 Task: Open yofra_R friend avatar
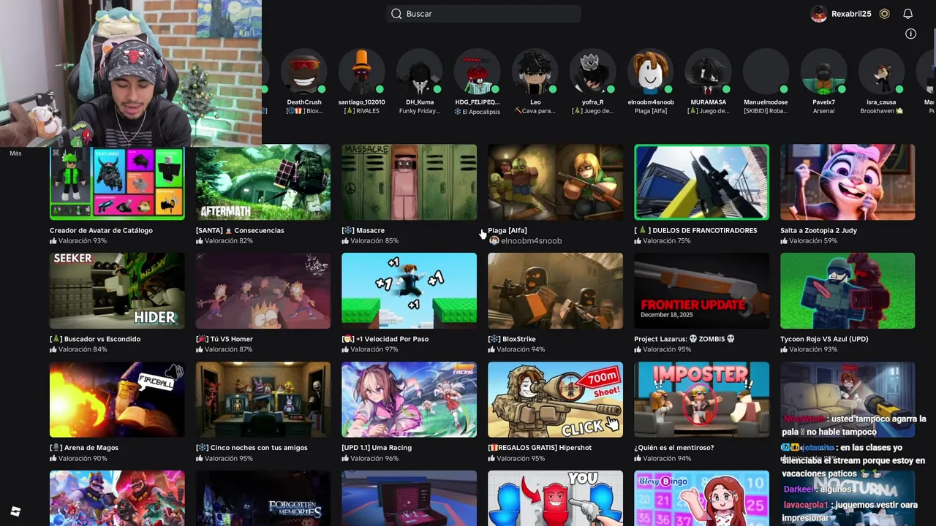pos(593,72)
